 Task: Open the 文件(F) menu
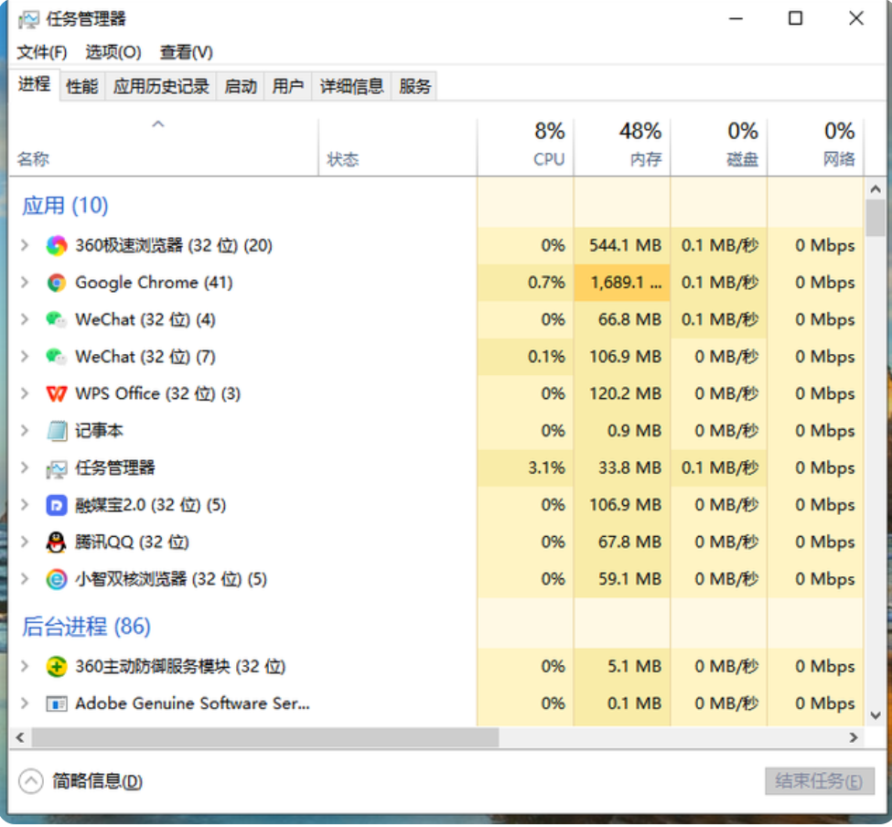pyautogui.click(x=42, y=52)
